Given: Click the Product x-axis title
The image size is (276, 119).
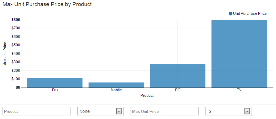Looking at the screenshot, I should (x=147, y=96).
